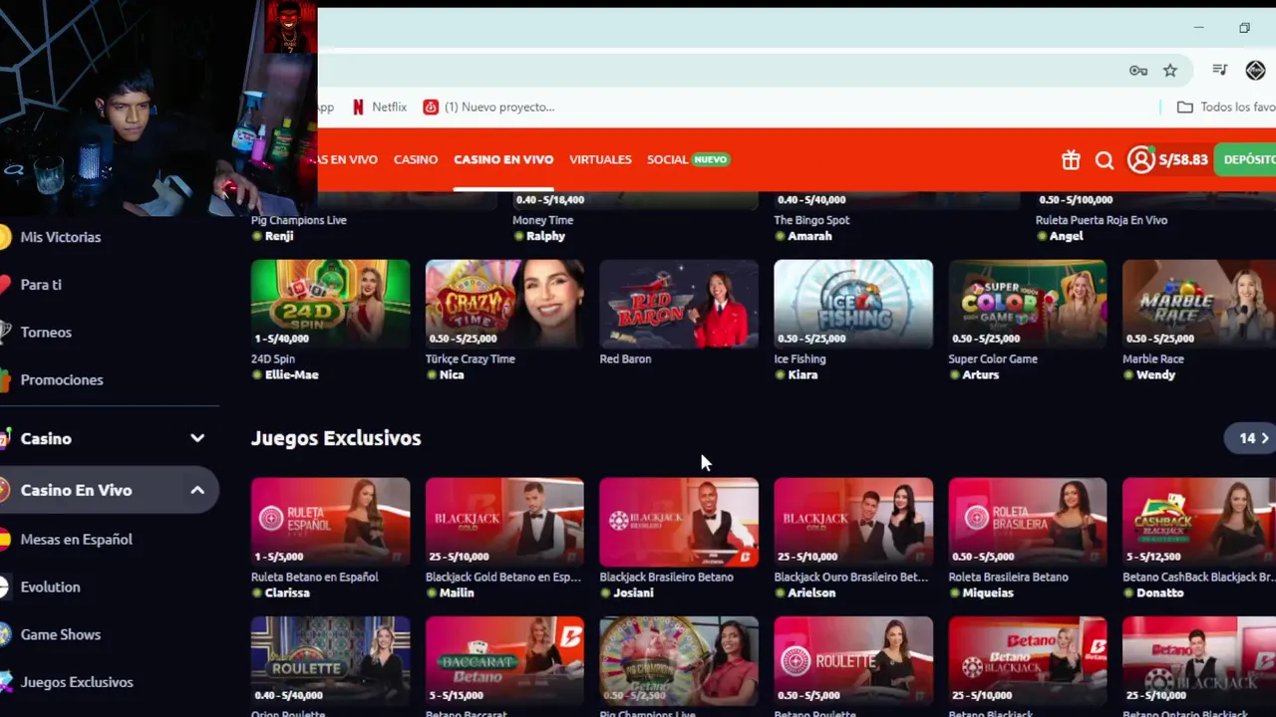Open 24D Spin game thumbnail
Image resolution: width=1276 pixels, height=717 pixels.
pos(330,304)
